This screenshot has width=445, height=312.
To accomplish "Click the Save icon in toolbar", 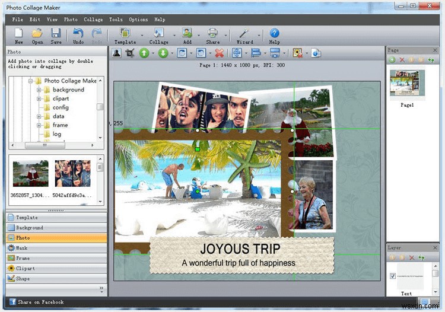I will 55,33.
